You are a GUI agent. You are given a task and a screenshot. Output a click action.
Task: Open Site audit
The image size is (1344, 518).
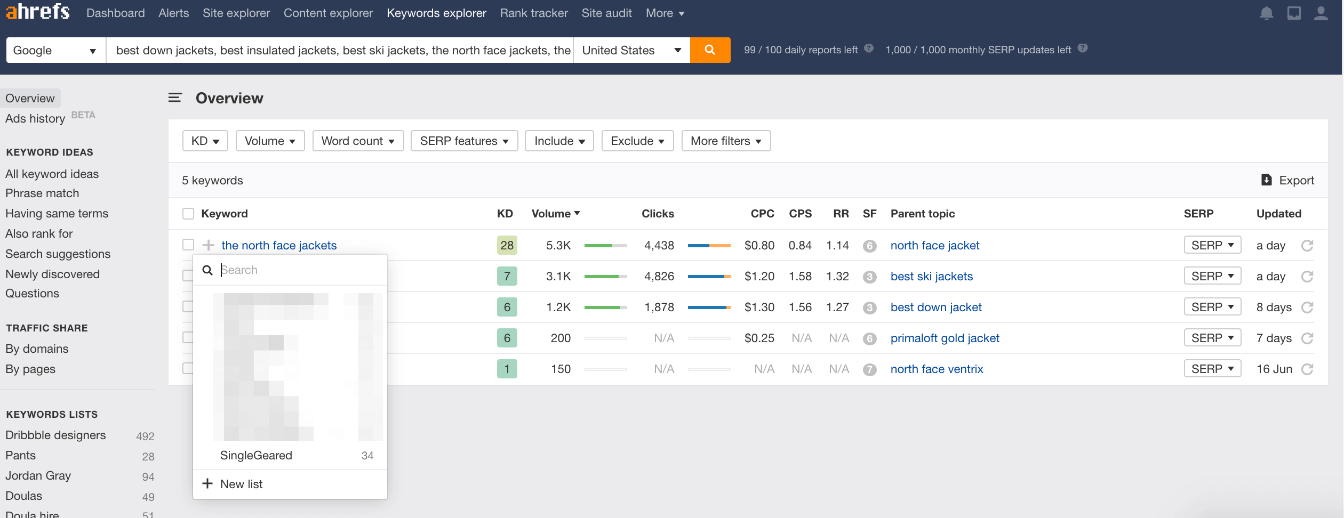606,13
